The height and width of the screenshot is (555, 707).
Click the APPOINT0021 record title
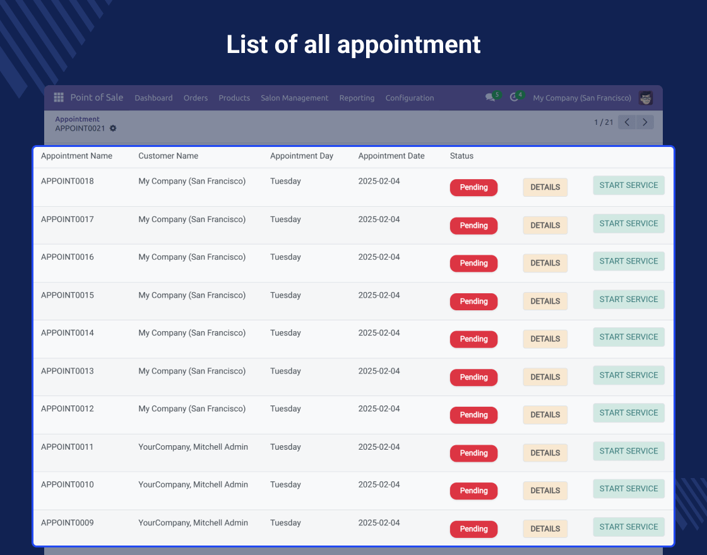(x=80, y=129)
